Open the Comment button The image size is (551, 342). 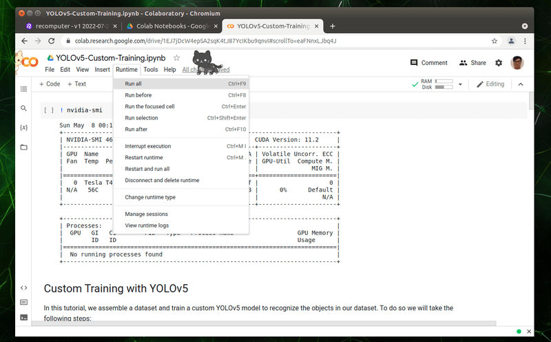pyautogui.click(x=428, y=63)
